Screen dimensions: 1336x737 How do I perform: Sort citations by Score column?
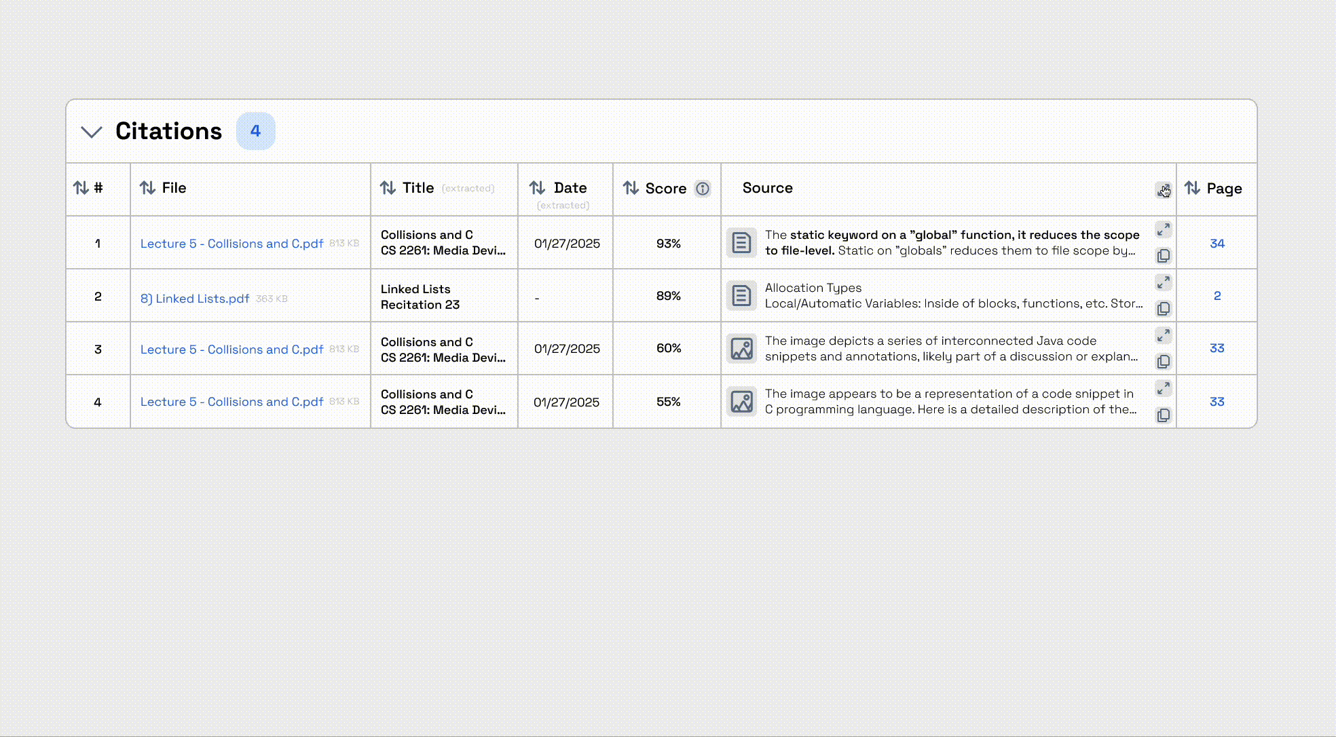pos(631,188)
